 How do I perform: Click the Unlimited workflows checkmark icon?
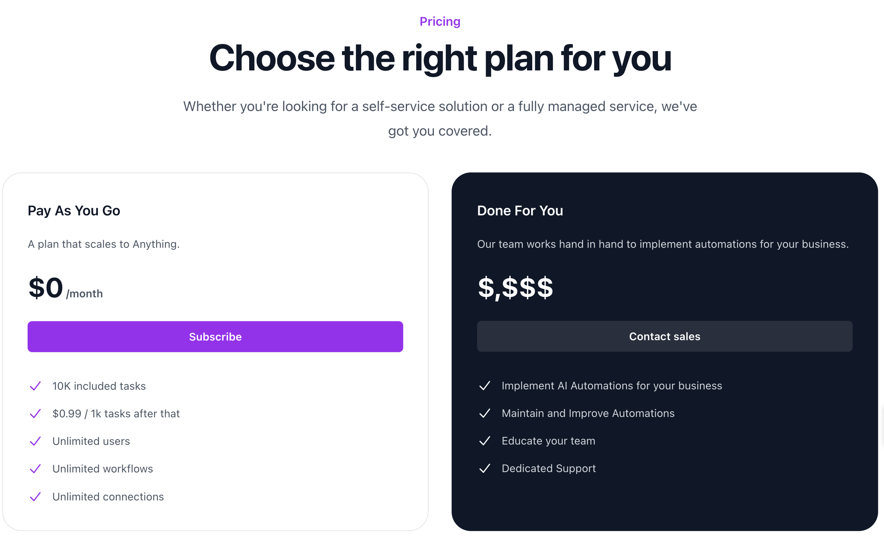35,469
